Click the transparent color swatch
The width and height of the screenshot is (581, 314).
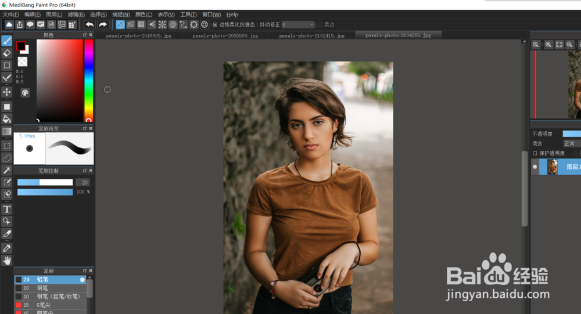(x=23, y=62)
